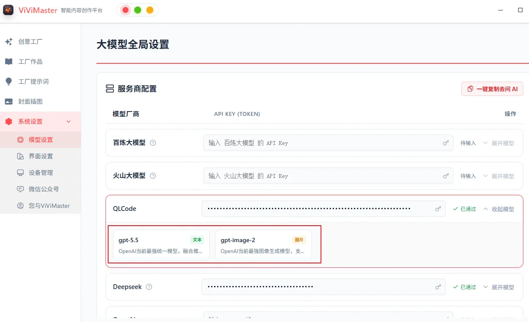This screenshot has height=322, width=529.
Task: Click the green dot in title bar
Action: click(x=138, y=10)
